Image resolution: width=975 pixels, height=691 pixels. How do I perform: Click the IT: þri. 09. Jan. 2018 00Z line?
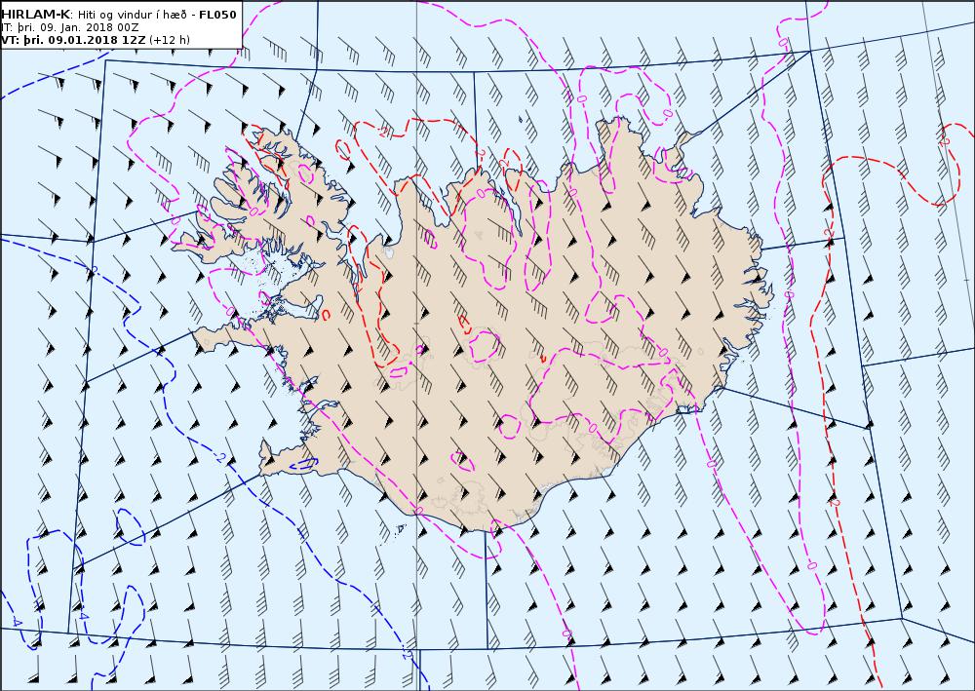click(69, 27)
